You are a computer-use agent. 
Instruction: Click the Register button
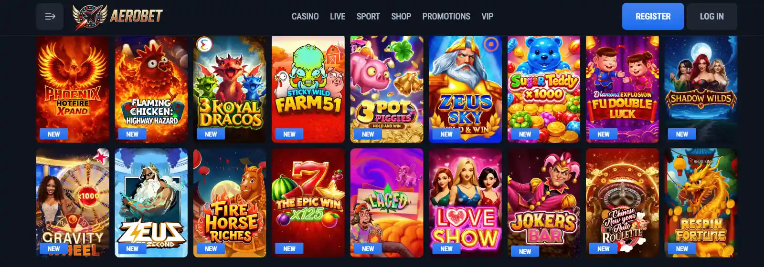pos(653,16)
